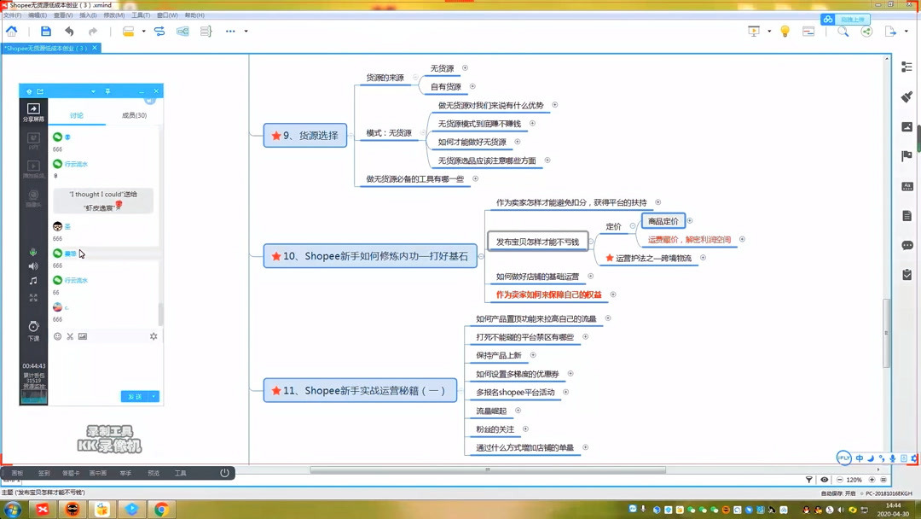Open the Markers flag icon in right sidebar

907,155
